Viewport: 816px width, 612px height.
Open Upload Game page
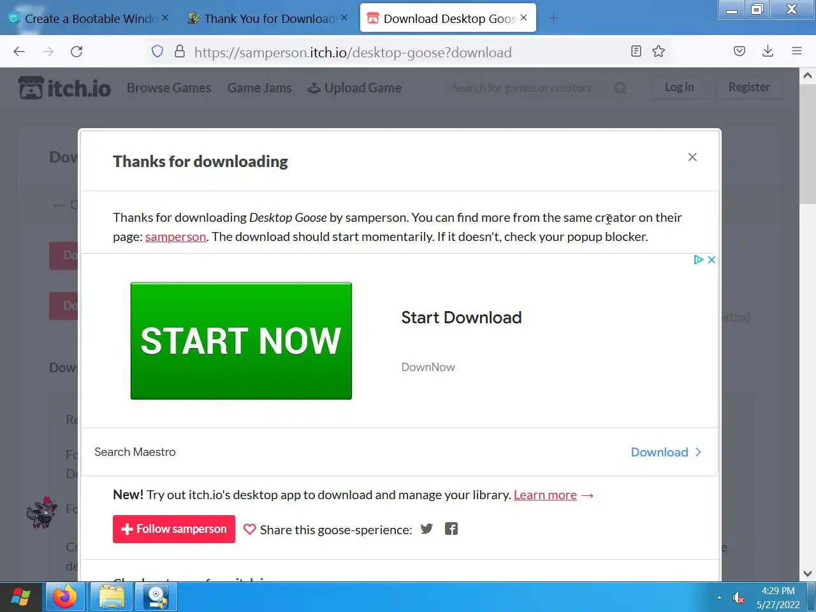[354, 88]
